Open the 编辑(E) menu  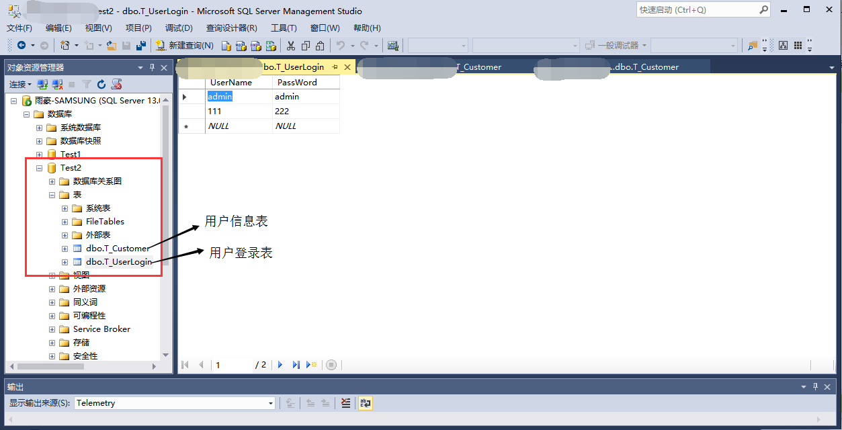click(x=58, y=28)
